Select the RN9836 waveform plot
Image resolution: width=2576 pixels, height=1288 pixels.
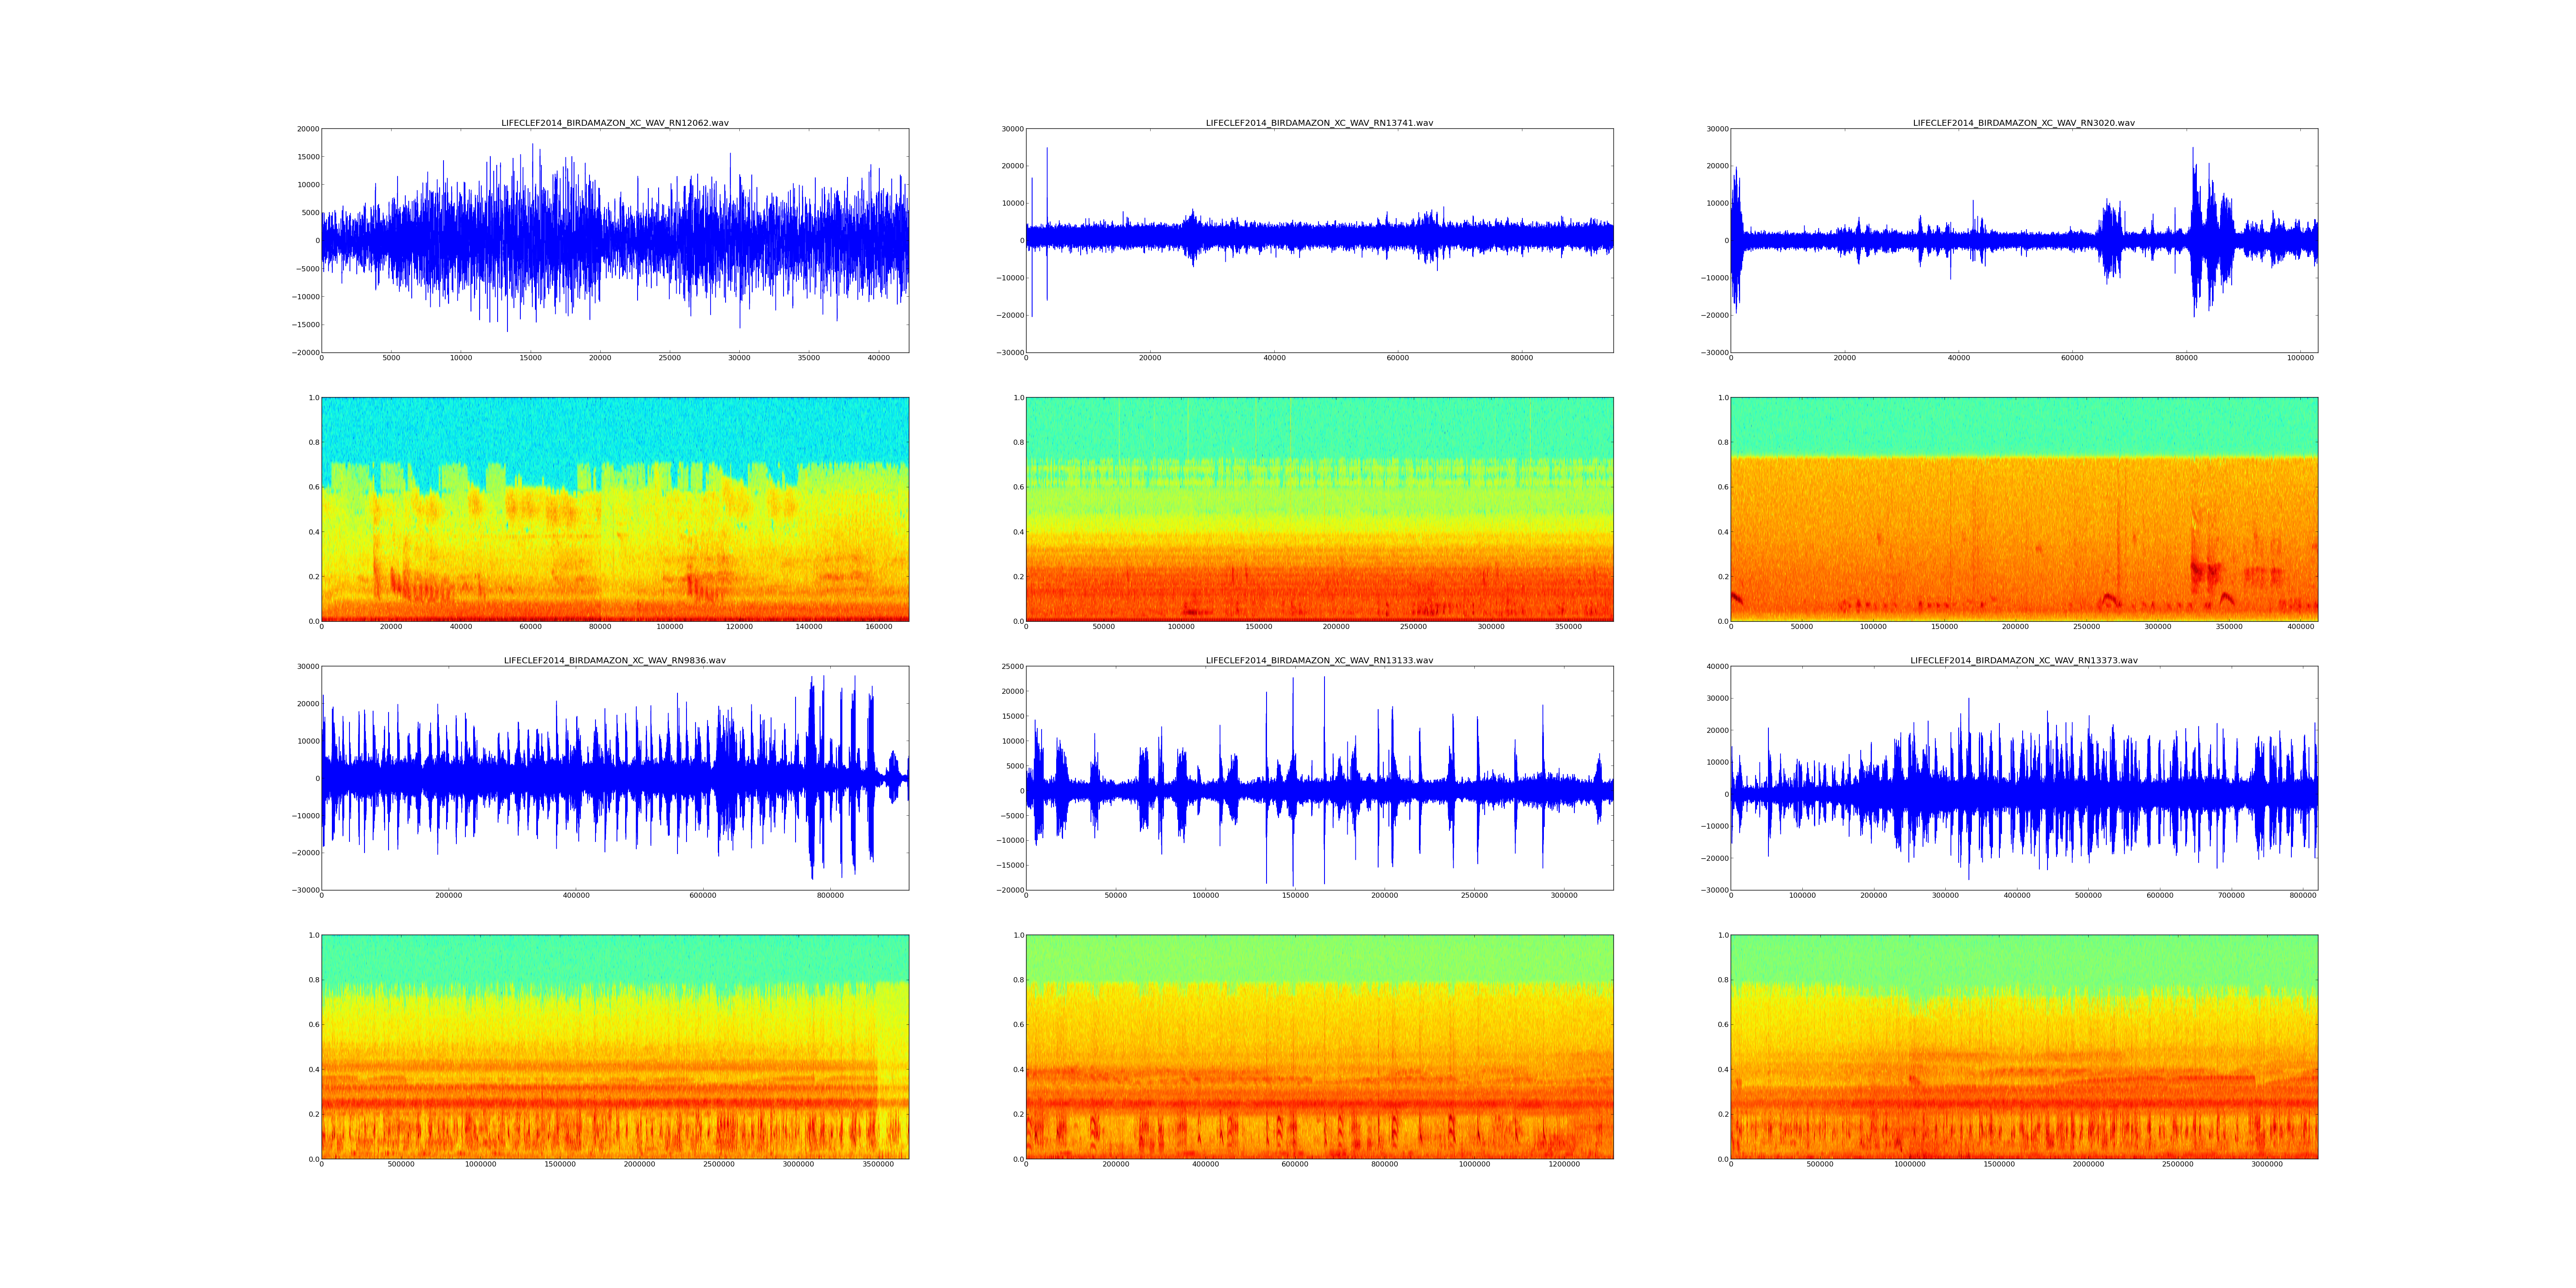(x=614, y=778)
